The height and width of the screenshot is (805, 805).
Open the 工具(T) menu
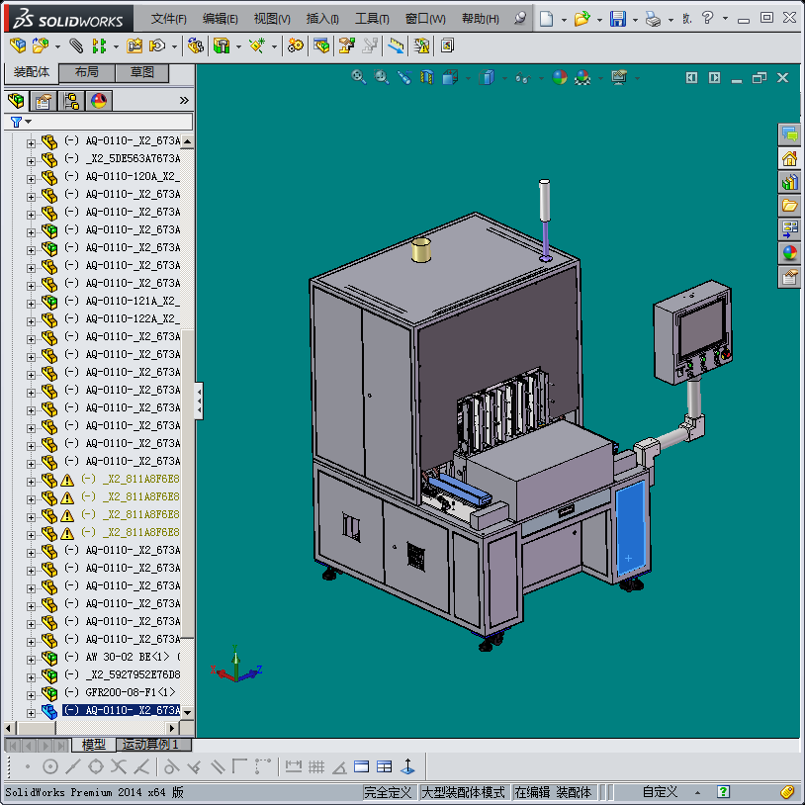[372, 19]
